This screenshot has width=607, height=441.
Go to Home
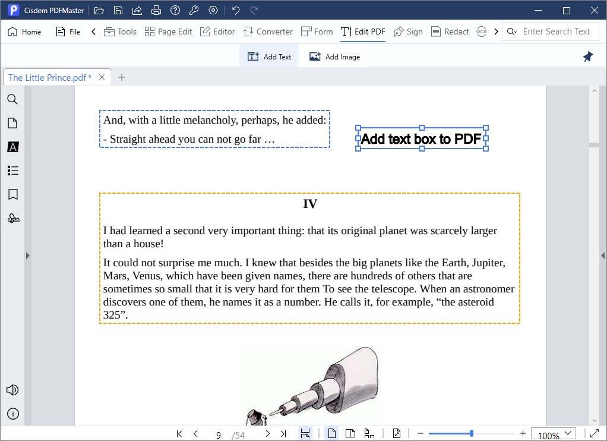[24, 31]
